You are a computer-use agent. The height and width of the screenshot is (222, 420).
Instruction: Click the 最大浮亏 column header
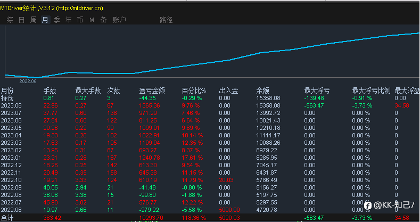(317, 91)
